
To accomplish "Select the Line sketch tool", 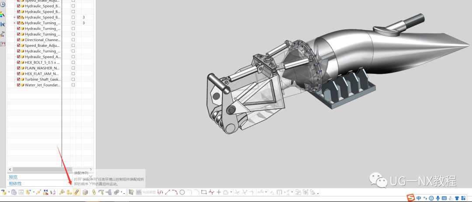I will (168, 192).
